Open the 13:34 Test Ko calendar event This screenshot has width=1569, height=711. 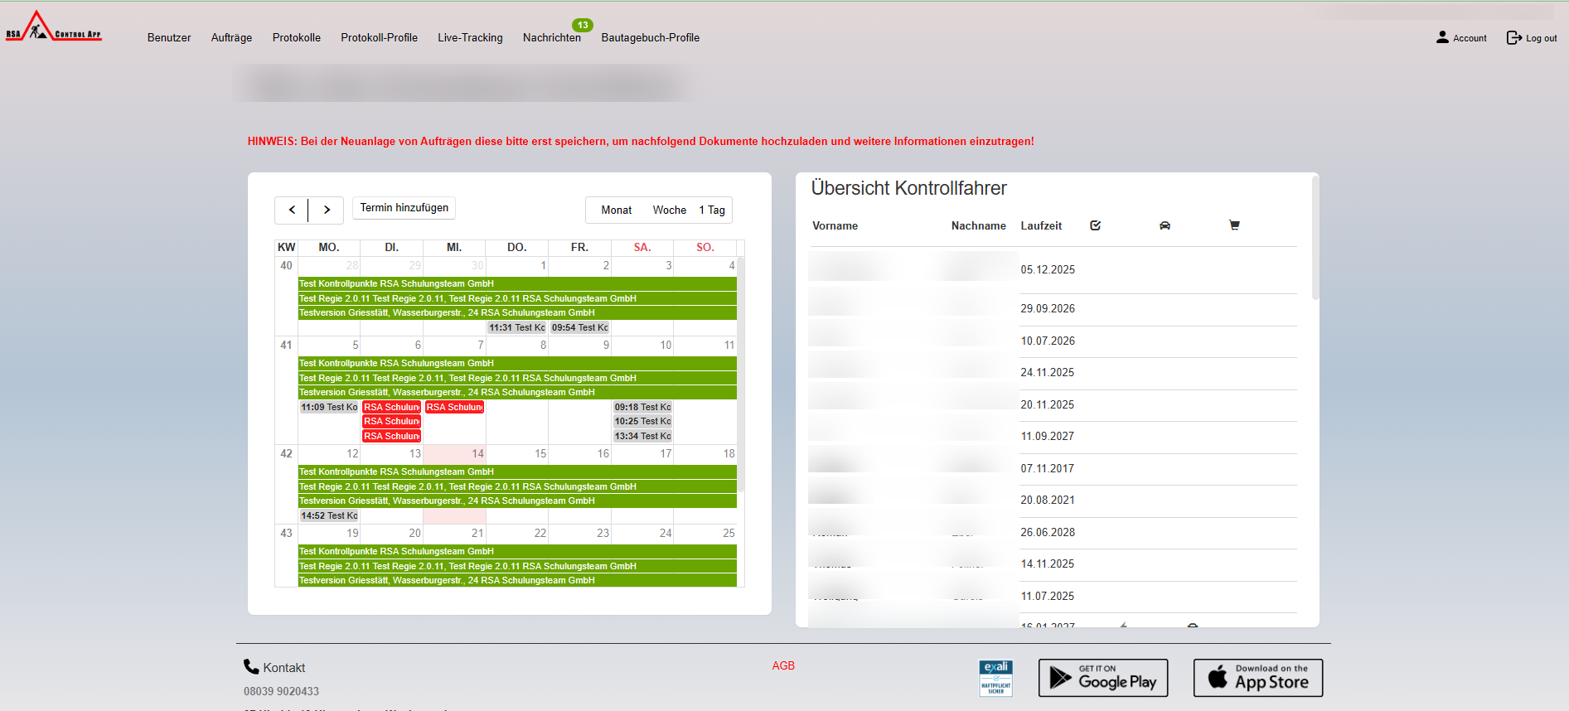coord(642,437)
